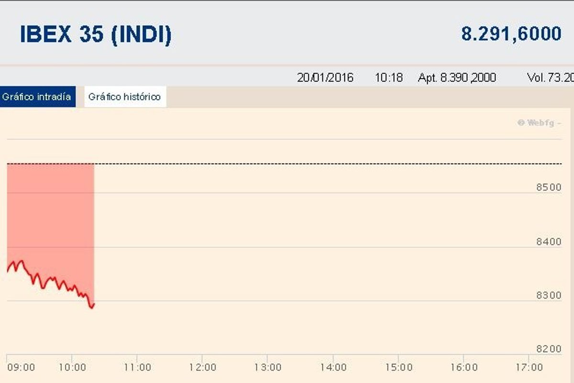Click the 10:18 time stamp

click(388, 77)
